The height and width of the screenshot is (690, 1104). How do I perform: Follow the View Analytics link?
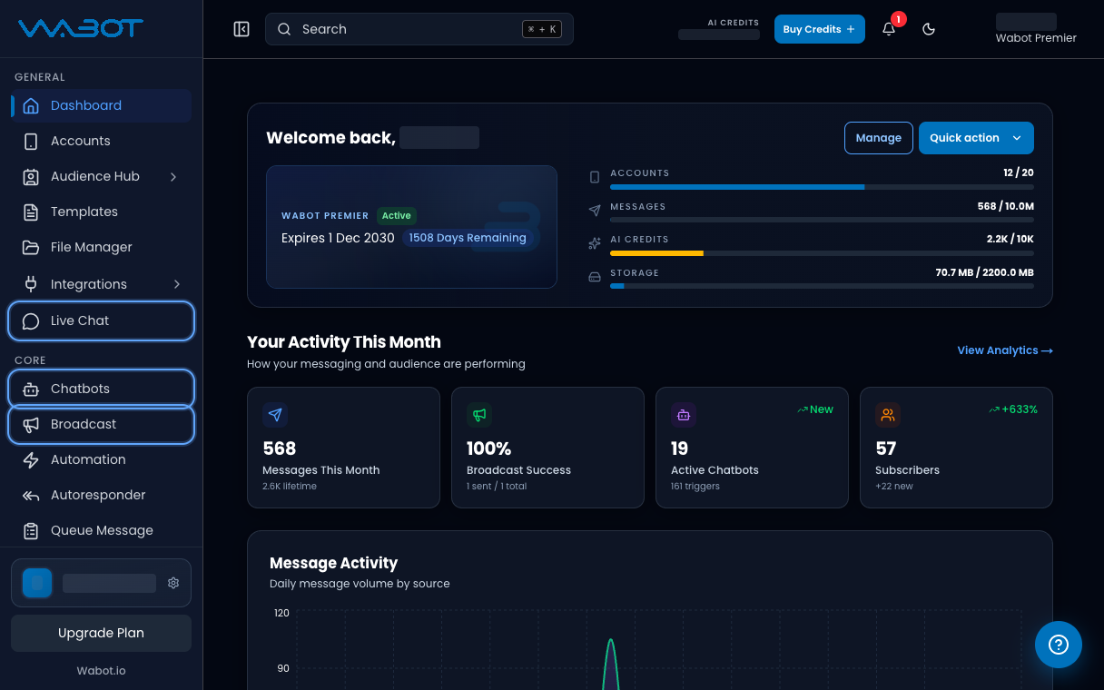[1005, 350]
